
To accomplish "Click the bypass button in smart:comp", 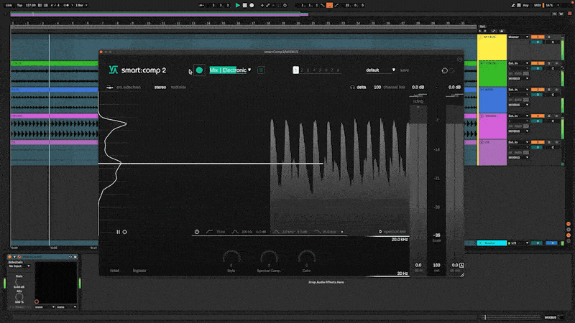I will [139, 271].
